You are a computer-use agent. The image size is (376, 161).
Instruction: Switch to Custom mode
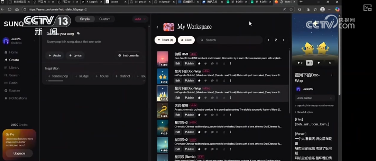tap(105, 19)
